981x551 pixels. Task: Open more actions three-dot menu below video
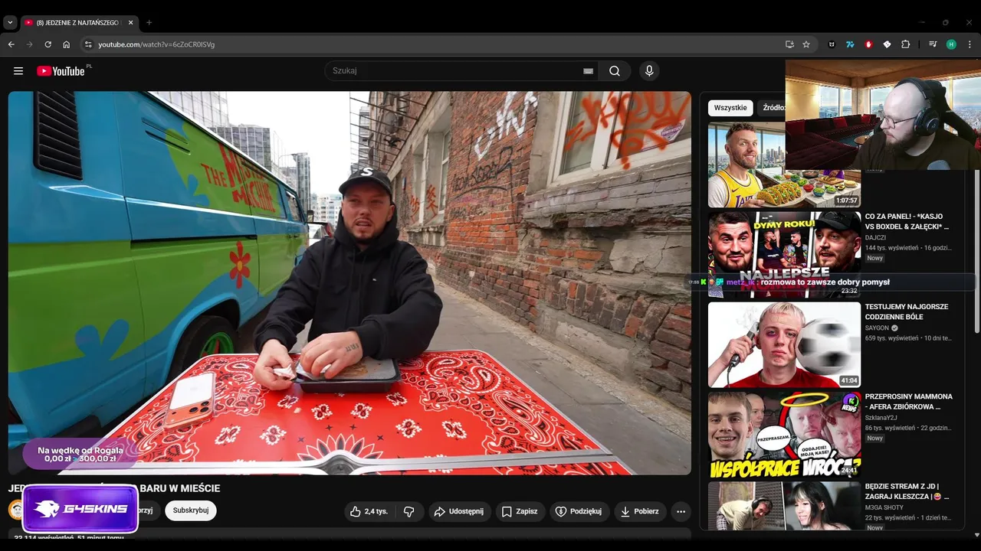tap(681, 511)
